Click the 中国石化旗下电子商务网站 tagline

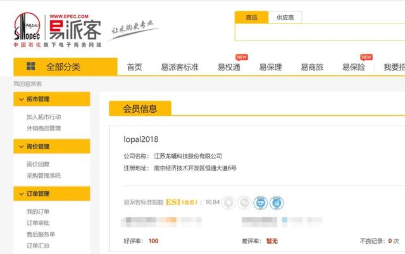[x=58, y=45]
